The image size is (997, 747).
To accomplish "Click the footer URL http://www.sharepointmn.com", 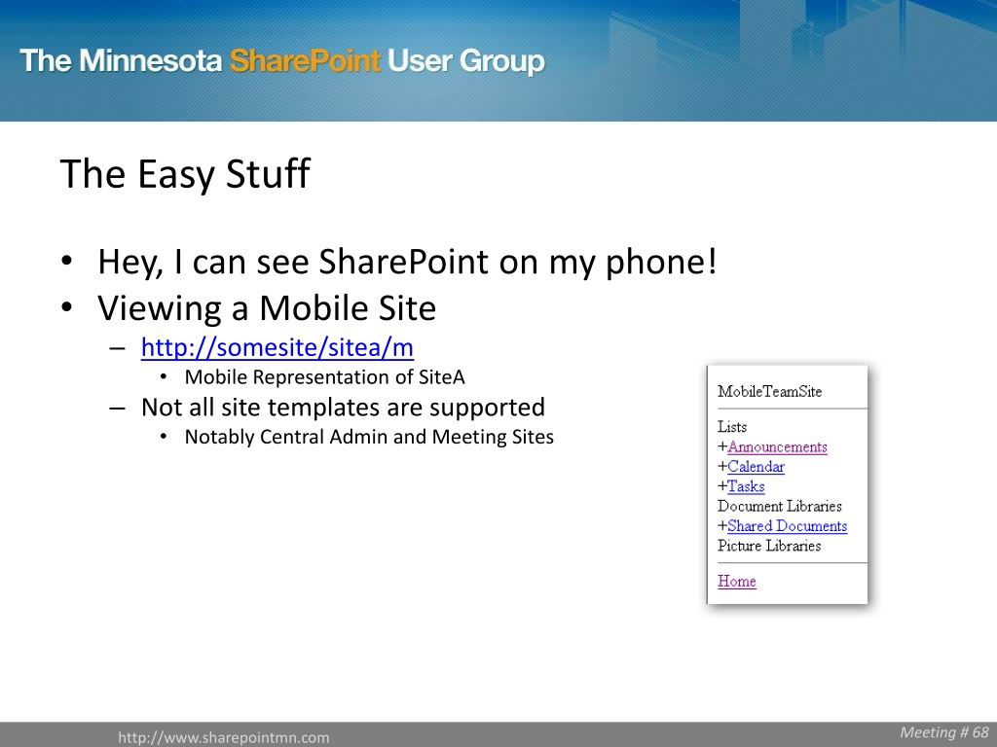I will coord(224,737).
